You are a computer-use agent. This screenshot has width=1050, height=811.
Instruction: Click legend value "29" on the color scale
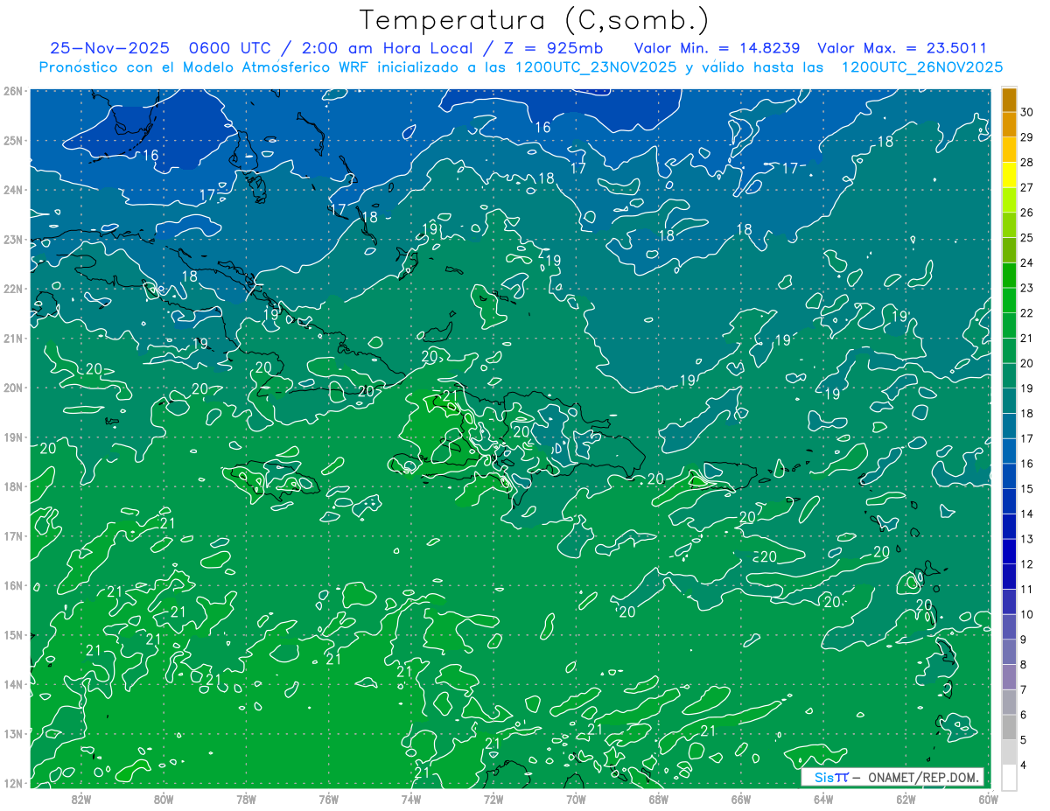click(x=1027, y=137)
